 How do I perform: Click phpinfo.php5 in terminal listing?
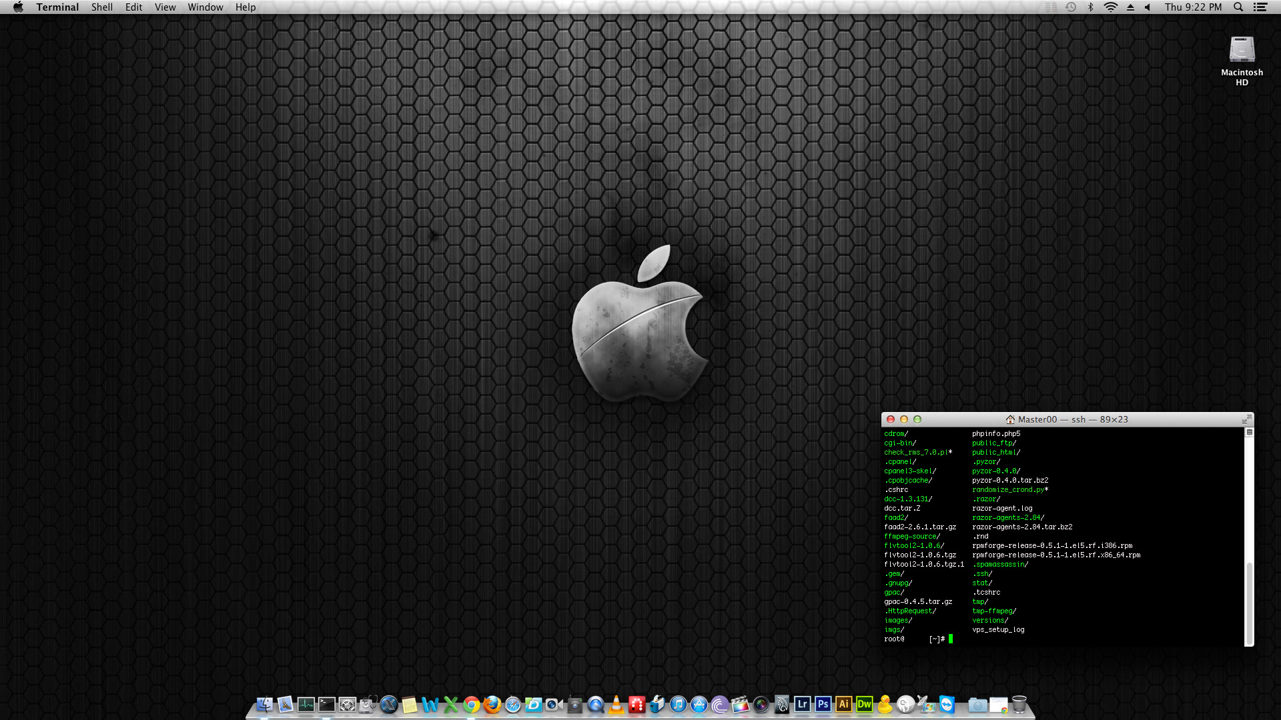tap(996, 433)
